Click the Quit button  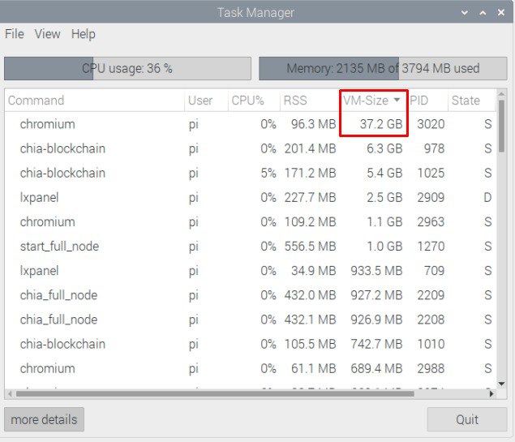[466, 419]
